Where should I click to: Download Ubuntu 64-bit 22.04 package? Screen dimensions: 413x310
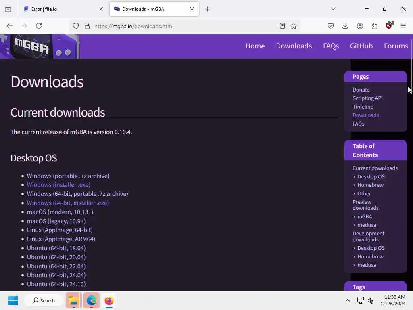[x=56, y=266]
